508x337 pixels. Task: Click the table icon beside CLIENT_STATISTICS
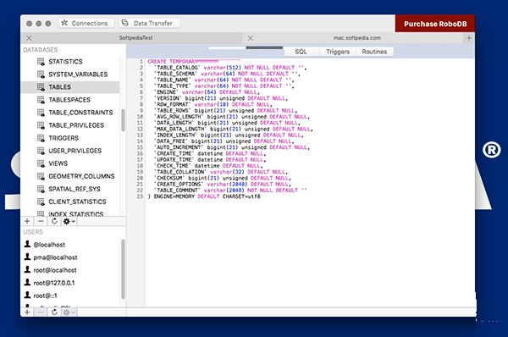(41, 202)
